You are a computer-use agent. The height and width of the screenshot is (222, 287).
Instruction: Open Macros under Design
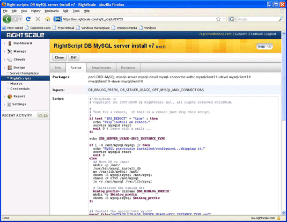coord(16,84)
